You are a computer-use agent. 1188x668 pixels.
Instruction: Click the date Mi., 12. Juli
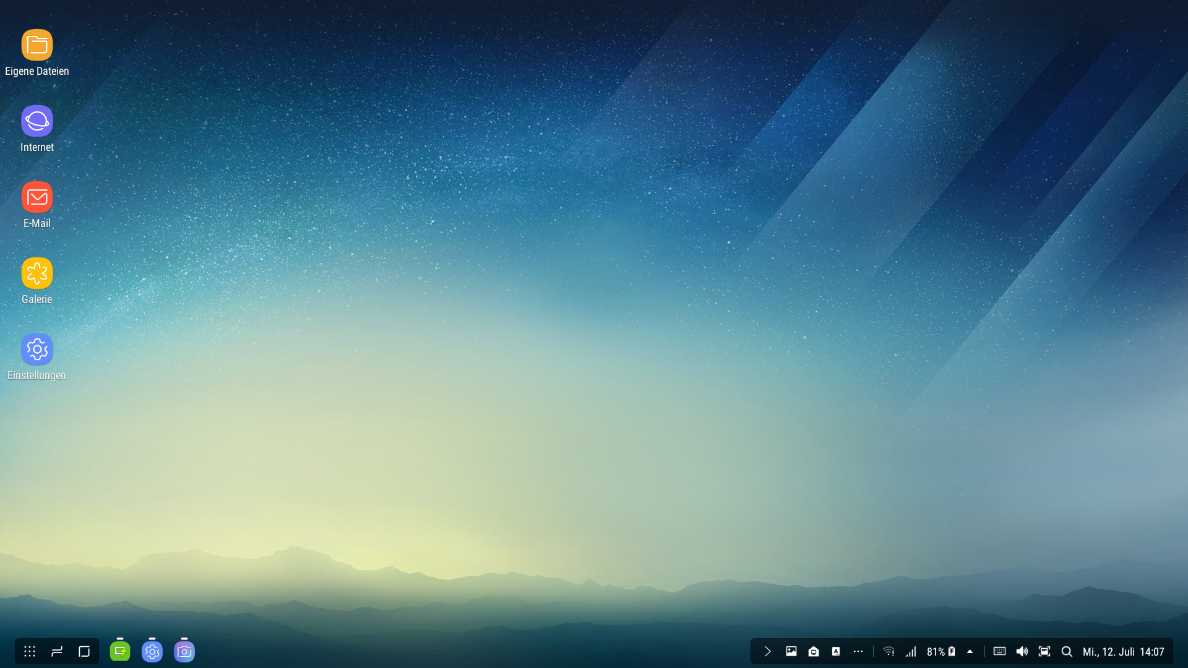point(1108,651)
